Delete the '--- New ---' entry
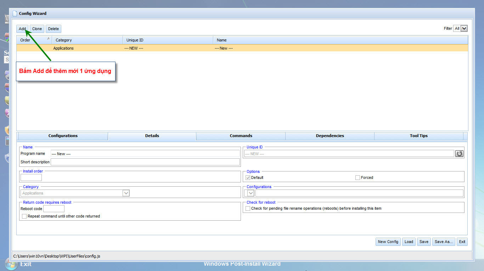484x271 pixels. pyautogui.click(x=53, y=29)
